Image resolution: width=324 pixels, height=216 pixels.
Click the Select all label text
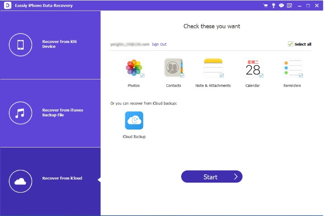[x=303, y=44]
